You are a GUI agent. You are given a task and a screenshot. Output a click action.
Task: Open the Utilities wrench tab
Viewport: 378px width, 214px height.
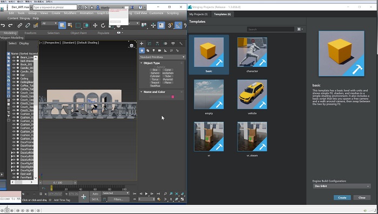click(x=181, y=43)
